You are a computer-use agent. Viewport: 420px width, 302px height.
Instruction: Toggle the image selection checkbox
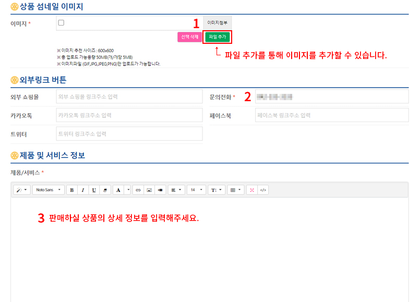pyautogui.click(x=61, y=21)
